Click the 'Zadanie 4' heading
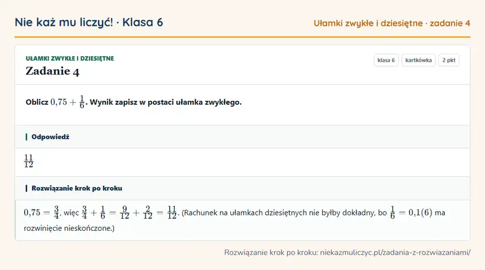This screenshot has height=270, width=485. (52, 71)
